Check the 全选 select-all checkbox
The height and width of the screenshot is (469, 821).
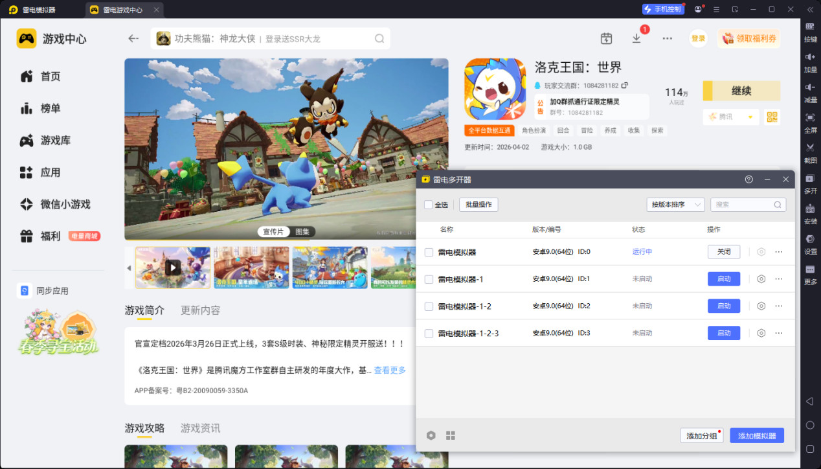[x=429, y=205]
